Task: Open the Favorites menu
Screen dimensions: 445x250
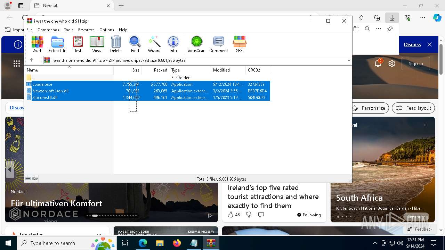Action: pos(86,30)
